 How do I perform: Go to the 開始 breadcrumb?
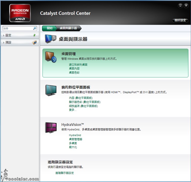coord(50,28)
